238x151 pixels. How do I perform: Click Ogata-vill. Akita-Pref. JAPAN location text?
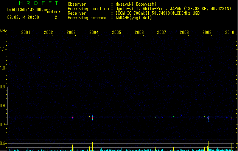(173, 9)
